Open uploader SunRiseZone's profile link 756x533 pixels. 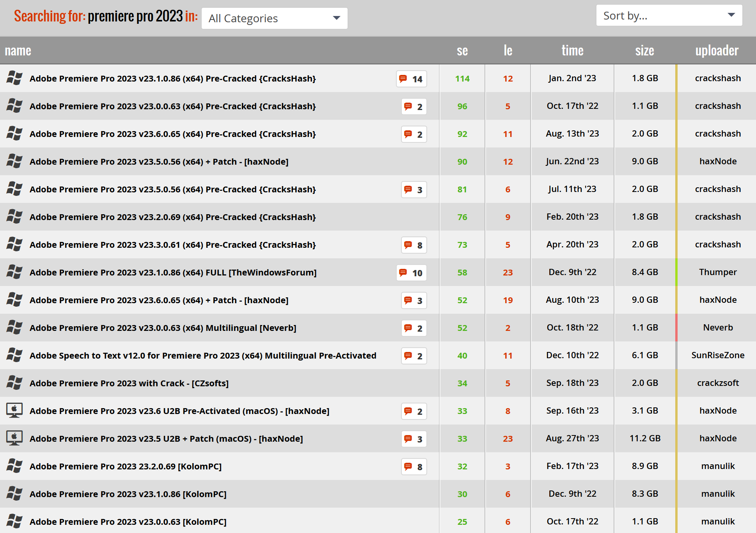coord(717,355)
